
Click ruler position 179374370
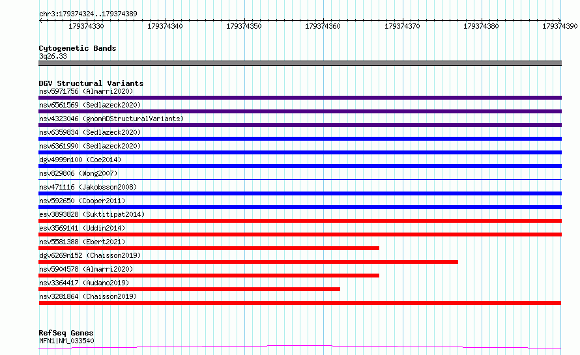402,26
